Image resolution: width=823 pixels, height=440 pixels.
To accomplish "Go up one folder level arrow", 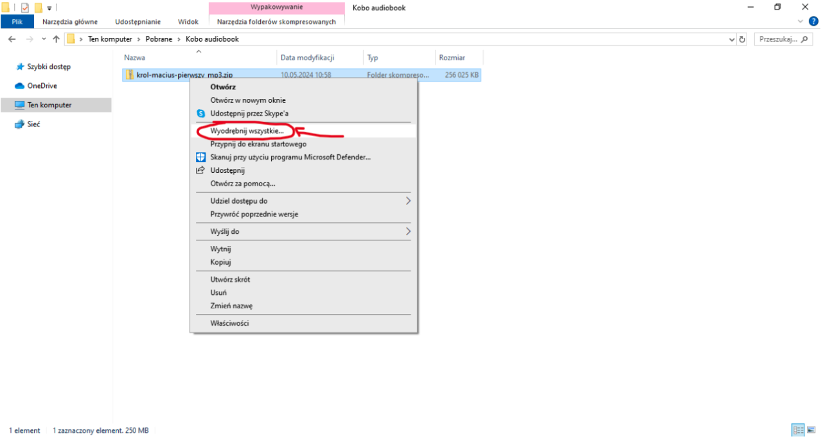I will click(x=57, y=39).
